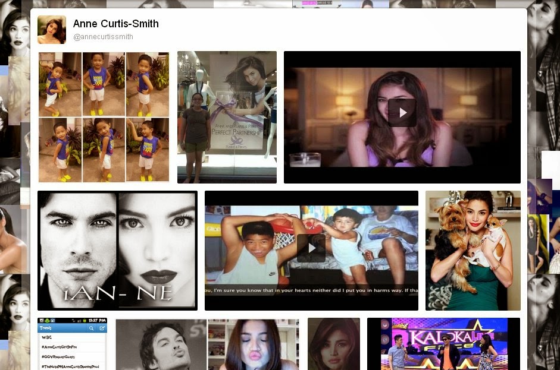Open the Kalokalike stage show thumbnail
Screen dimensions: 560x370
(443, 344)
